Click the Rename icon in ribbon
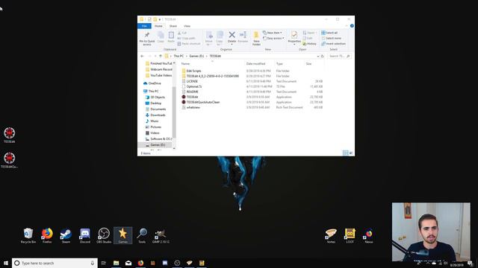The image size is (478, 268). pyautogui.click(x=243, y=37)
